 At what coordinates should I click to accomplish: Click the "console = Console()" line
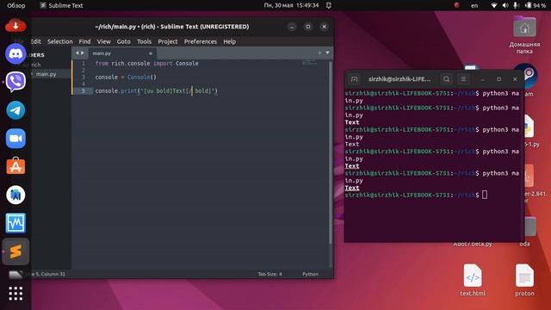coord(126,77)
